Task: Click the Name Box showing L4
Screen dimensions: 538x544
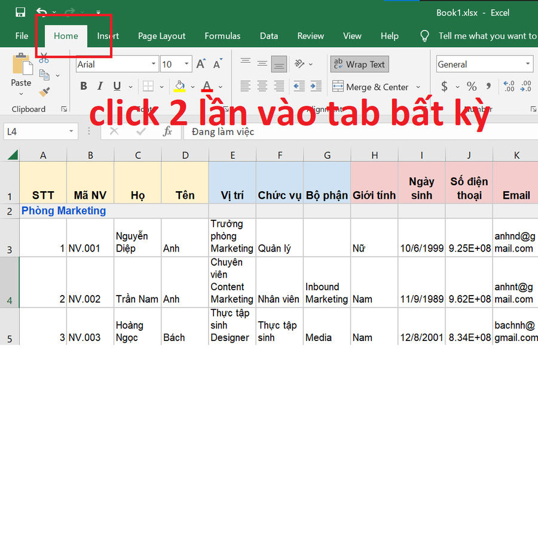Action: click(x=41, y=131)
